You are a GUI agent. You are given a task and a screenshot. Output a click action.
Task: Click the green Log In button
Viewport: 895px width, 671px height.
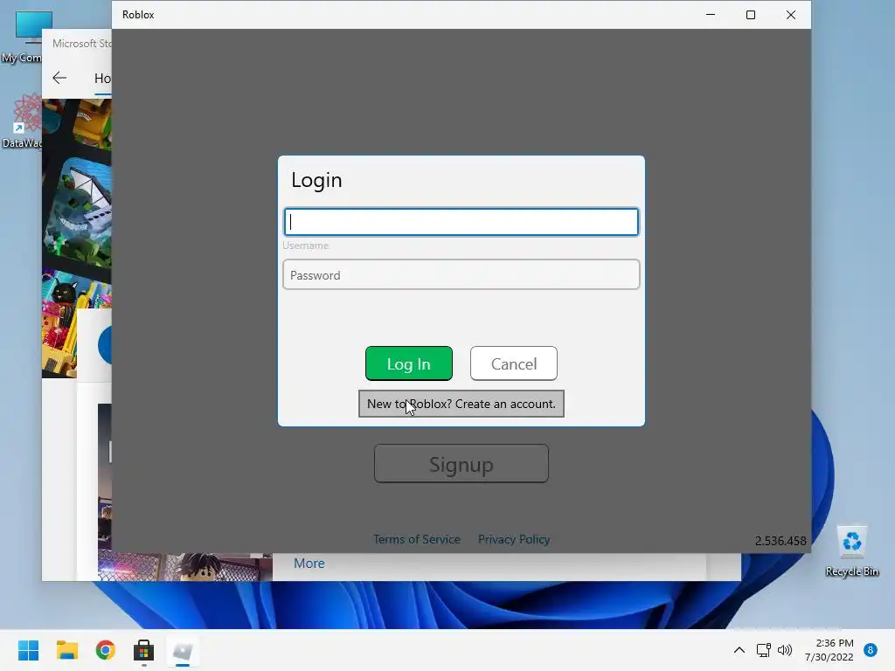coord(409,363)
